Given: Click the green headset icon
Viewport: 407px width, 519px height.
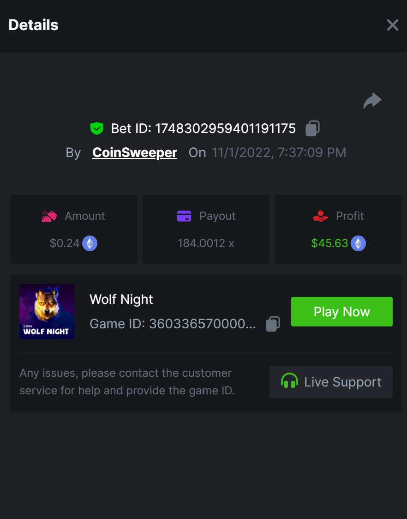Looking at the screenshot, I should point(289,381).
